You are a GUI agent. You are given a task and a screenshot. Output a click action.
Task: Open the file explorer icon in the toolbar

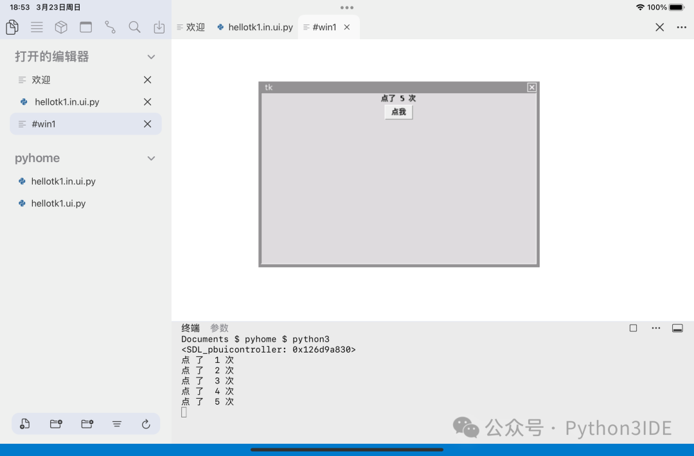[x=12, y=27]
